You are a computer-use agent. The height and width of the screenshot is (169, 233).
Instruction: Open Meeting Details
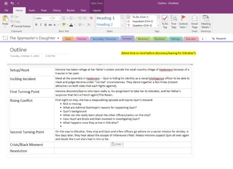coord(206,21)
